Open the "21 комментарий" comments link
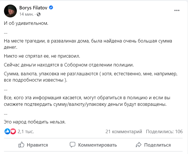The width and height of the screenshot is (188, 154). 124,131
